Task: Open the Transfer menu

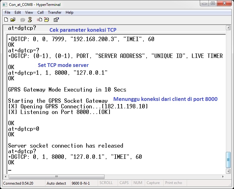Action: pos(54,12)
